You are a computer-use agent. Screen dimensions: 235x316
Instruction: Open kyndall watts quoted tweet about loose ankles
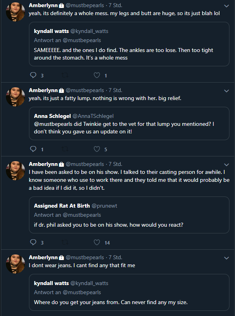click(129, 44)
